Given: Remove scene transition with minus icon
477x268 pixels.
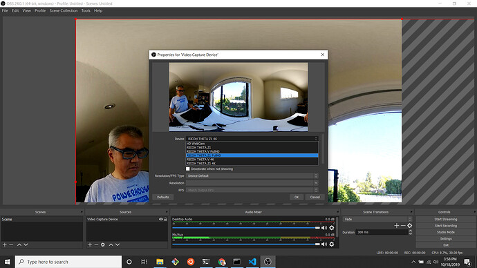Looking at the screenshot, I should pyautogui.click(x=403, y=225).
